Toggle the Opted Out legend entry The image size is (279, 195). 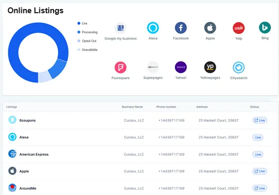click(x=87, y=41)
